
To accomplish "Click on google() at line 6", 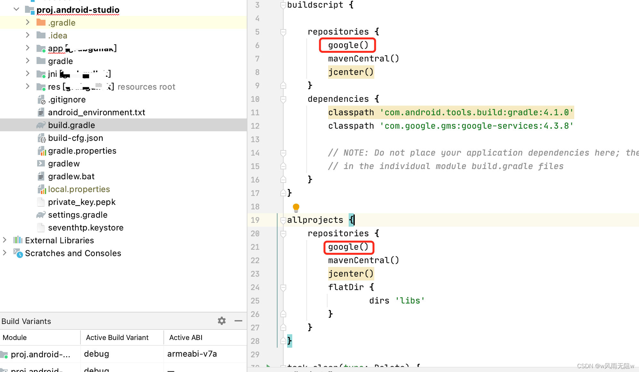I will click(348, 45).
